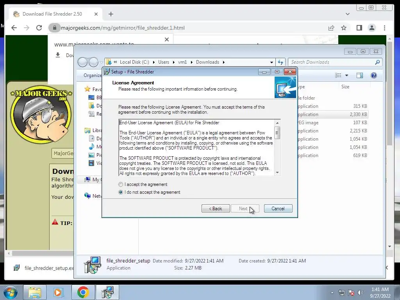400x300 pixels.
Task: Click vm1 in the Explorer breadcrumb
Action: coord(182,62)
